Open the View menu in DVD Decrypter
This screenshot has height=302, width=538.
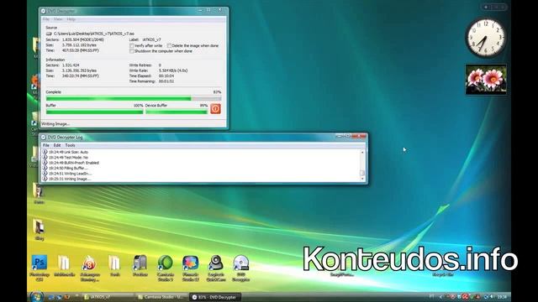(x=58, y=19)
